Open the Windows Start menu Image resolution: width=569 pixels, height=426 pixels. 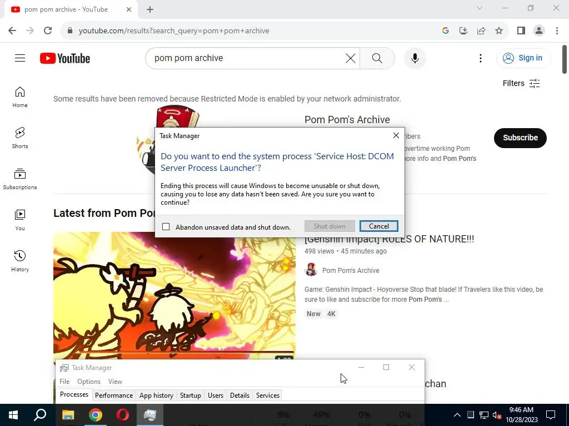(13, 415)
